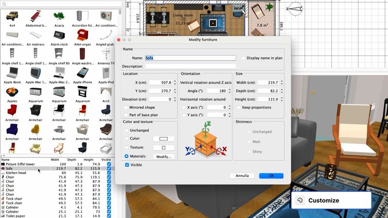
Task: Click the search magnifier in catalog field
Action: (4, 4)
